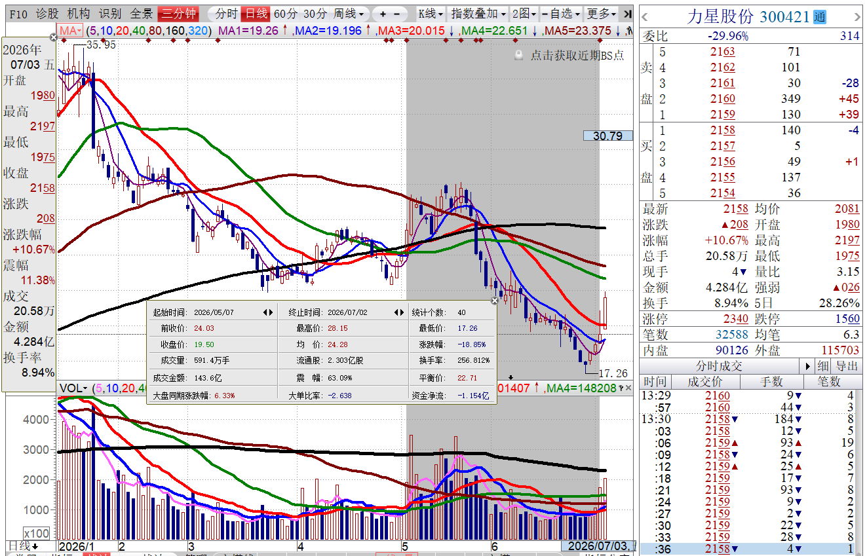Step the start date back with left arrow
This screenshot has height=556, width=867.
tap(264, 312)
